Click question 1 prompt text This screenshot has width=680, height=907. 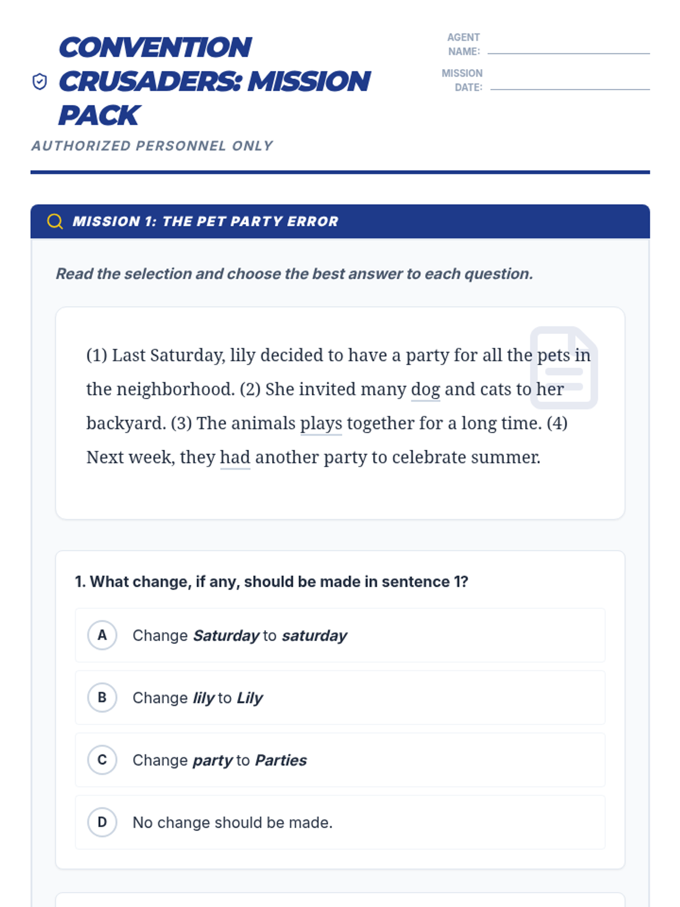(x=271, y=582)
